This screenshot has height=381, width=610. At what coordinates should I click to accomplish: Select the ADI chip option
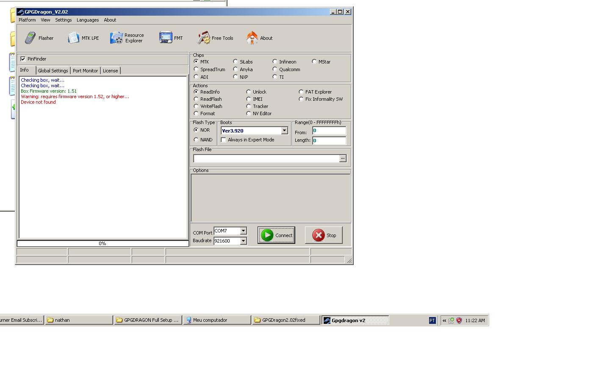pos(196,77)
